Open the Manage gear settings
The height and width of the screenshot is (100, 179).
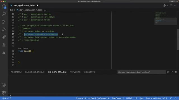pos(4,92)
